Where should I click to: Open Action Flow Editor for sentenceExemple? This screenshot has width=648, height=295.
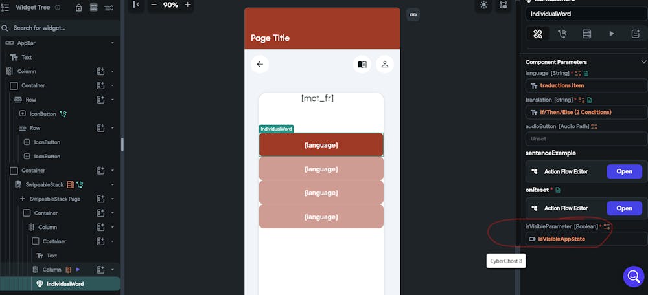click(x=624, y=171)
